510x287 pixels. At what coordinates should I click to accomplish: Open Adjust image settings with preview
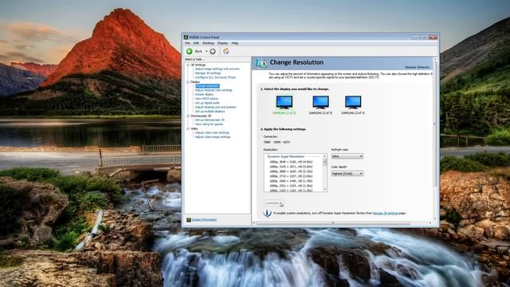click(x=218, y=69)
